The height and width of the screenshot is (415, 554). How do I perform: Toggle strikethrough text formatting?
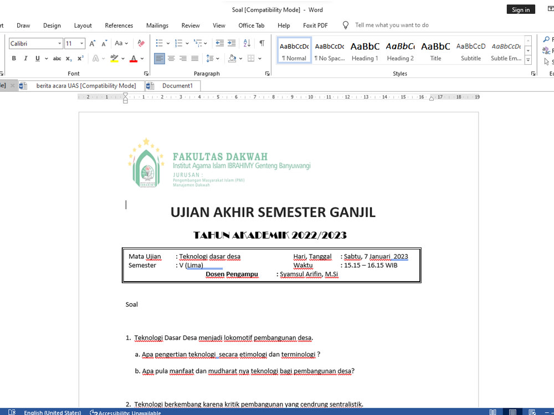coord(57,58)
